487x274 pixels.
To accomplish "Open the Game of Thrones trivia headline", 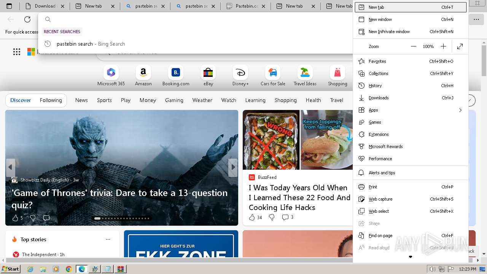I will pyautogui.click(x=119, y=199).
